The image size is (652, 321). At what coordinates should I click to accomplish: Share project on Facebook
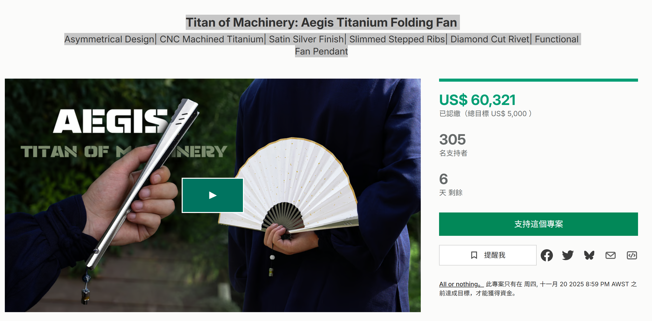547,255
